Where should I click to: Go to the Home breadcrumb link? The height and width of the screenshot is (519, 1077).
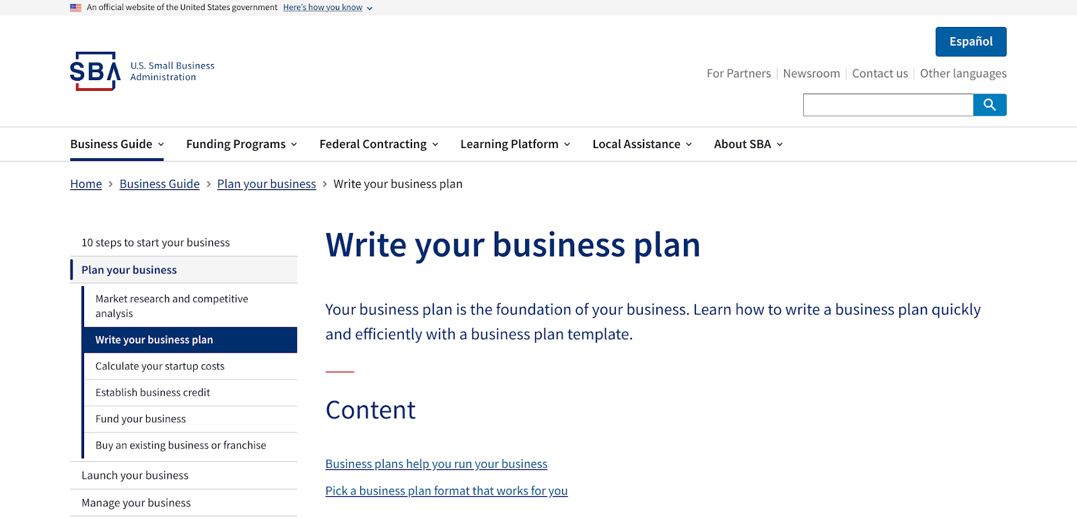point(86,184)
